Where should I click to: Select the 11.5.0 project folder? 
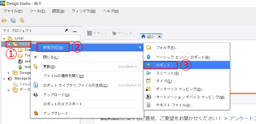pos(22,44)
